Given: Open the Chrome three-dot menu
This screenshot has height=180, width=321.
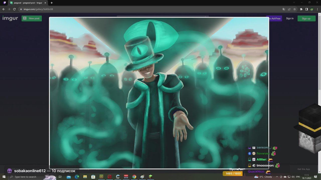Looking at the screenshot, I should [x=317, y=9].
